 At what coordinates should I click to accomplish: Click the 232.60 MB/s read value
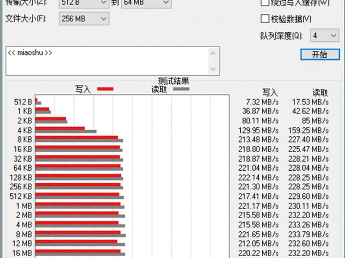308,243
